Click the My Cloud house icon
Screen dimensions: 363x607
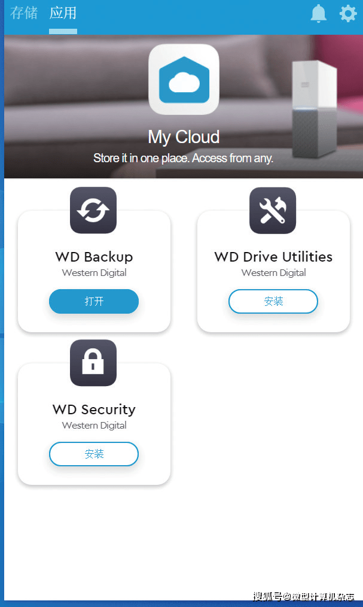pyautogui.click(x=184, y=80)
